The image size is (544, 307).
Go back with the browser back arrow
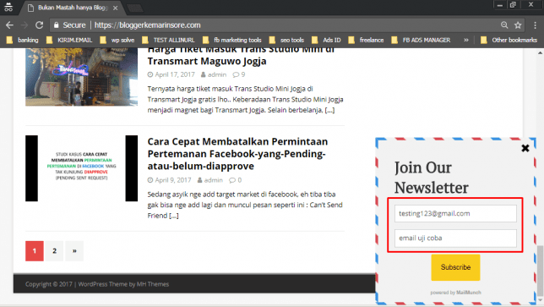point(9,25)
